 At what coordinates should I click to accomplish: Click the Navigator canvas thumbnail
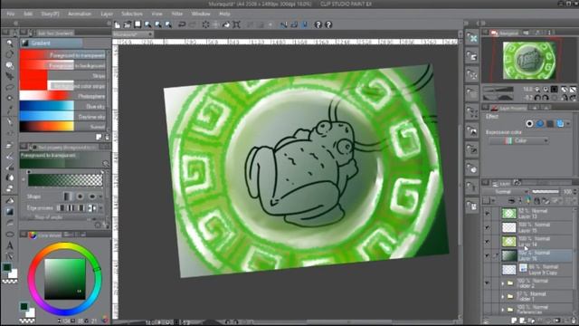point(529,61)
